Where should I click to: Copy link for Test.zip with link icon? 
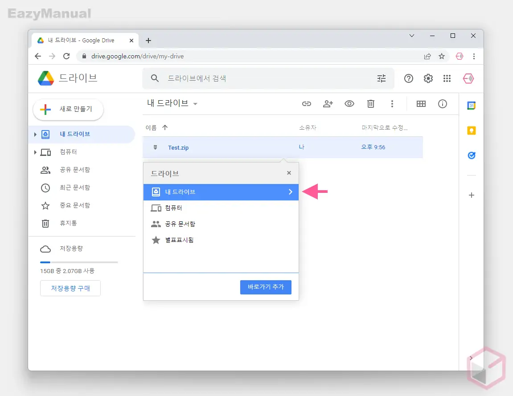(x=307, y=103)
